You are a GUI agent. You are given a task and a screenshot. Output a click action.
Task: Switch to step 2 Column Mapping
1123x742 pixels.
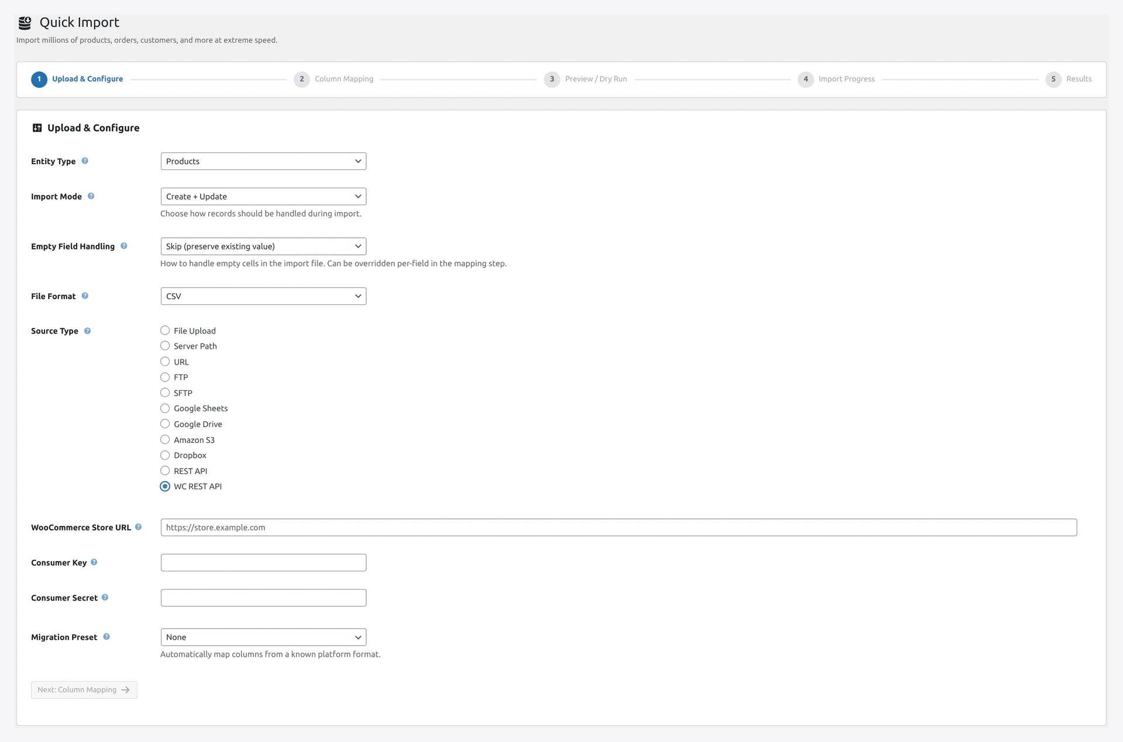point(333,79)
